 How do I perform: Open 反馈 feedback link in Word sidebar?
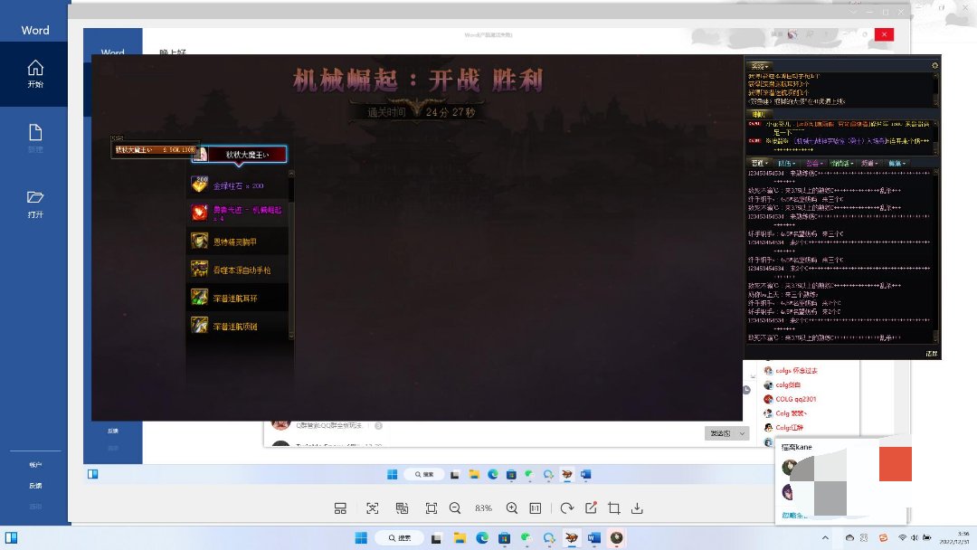tap(35, 486)
